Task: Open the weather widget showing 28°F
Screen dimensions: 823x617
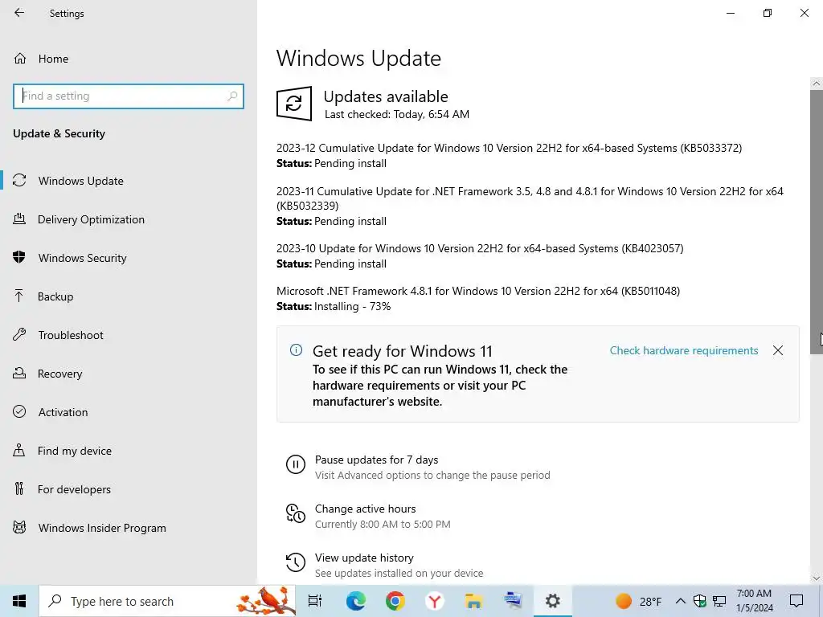Action: coord(638,601)
